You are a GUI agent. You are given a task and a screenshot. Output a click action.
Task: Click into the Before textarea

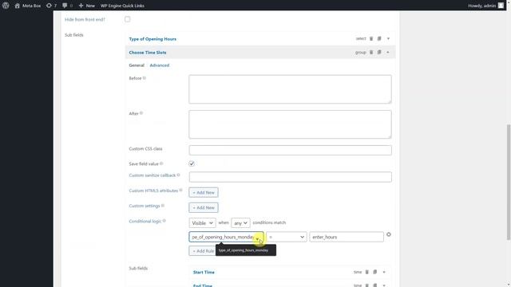(x=290, y=89)
